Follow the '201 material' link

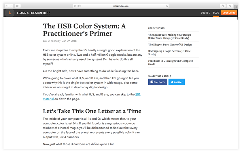[x=138, y=94]
